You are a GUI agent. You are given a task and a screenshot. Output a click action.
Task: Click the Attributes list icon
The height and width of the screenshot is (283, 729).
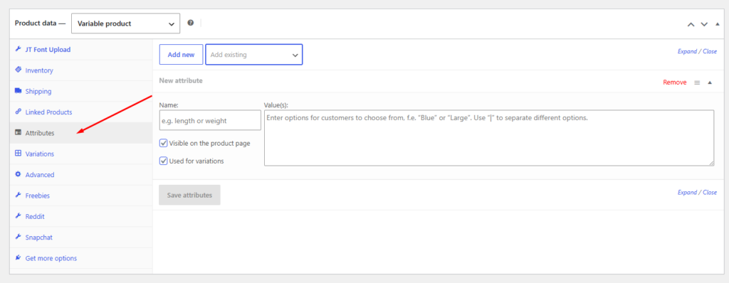[x=18, y=132]
